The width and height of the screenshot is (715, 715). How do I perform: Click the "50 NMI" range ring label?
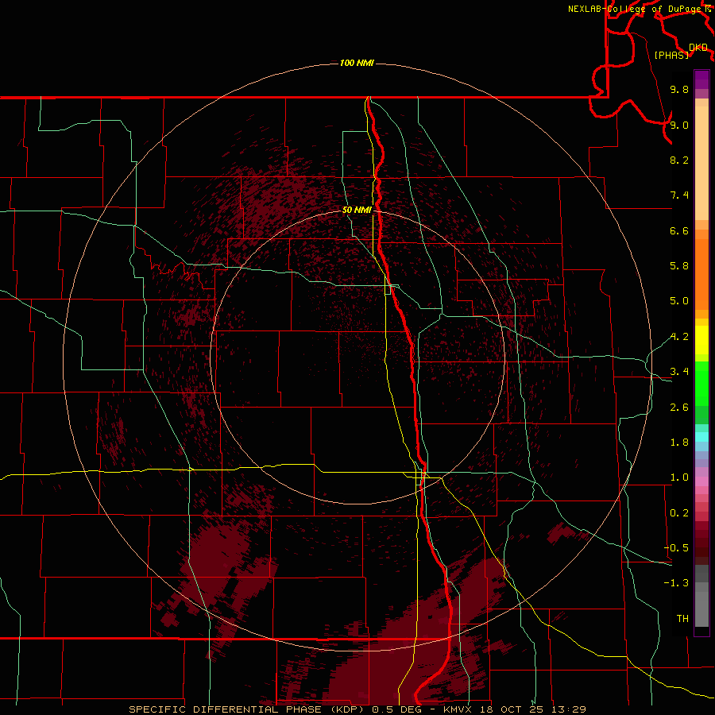pyautogui.click(x=357, y=210)
